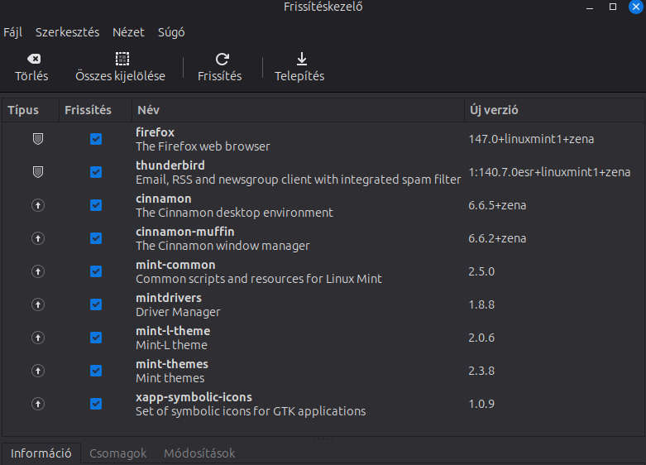Click the shield type icon for firefox
This screenshot has height=465, width=646.
[x=37, y=139]
